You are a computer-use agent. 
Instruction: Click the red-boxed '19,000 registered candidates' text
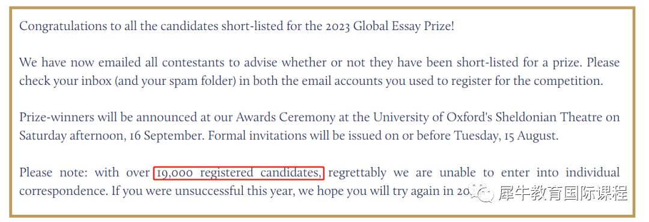pyautogui.click(x=239, y=172)
